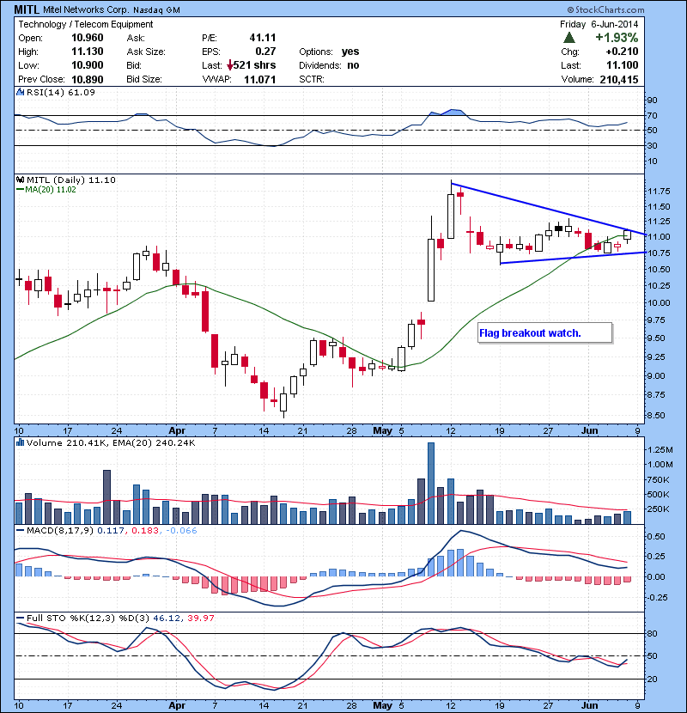Click the Dividends: no entry
This screenshot has height=713, width=687.
click(329, 65)
